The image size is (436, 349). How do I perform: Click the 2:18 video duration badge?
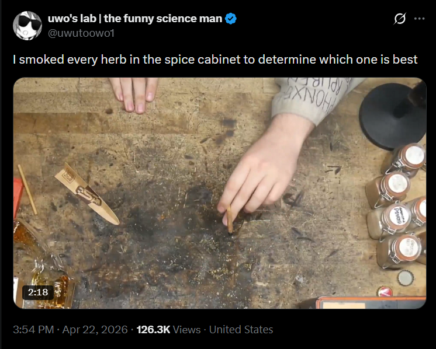coord(38,292)
